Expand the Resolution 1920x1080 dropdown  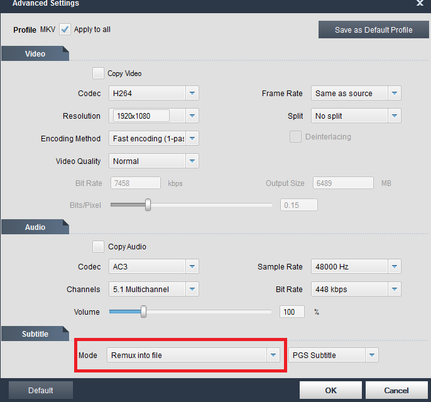click(192, 116)
